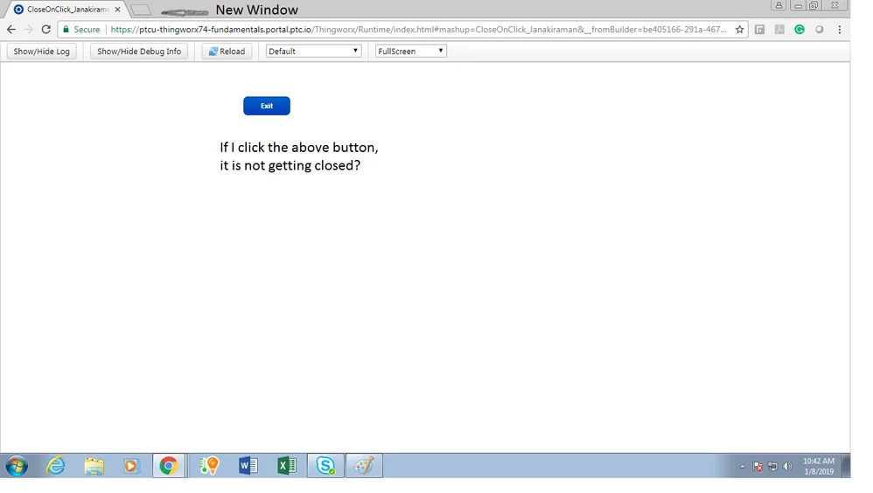Go back with browser back arrow
The image size is (873, 493).
(11, 30)
